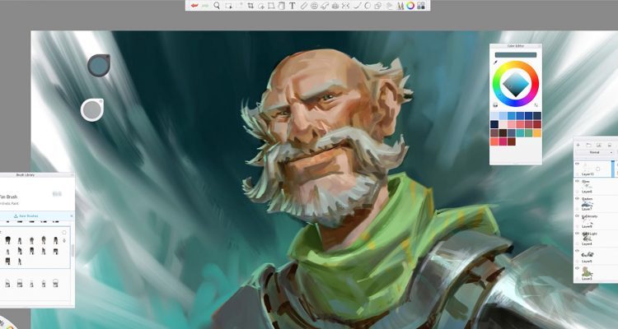Click the New Brushes download link
618x329 pixels.
coord(30,215)
